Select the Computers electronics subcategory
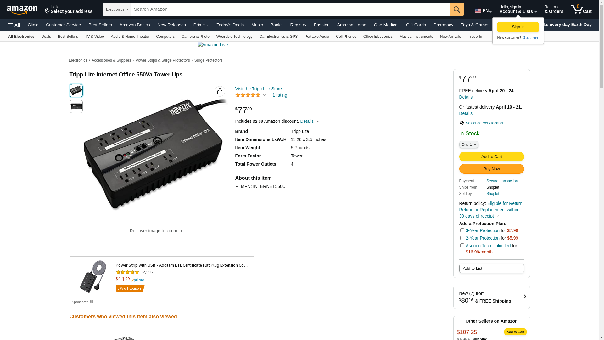The height and width of the screenshot is (340, 604). coord(165,37)
